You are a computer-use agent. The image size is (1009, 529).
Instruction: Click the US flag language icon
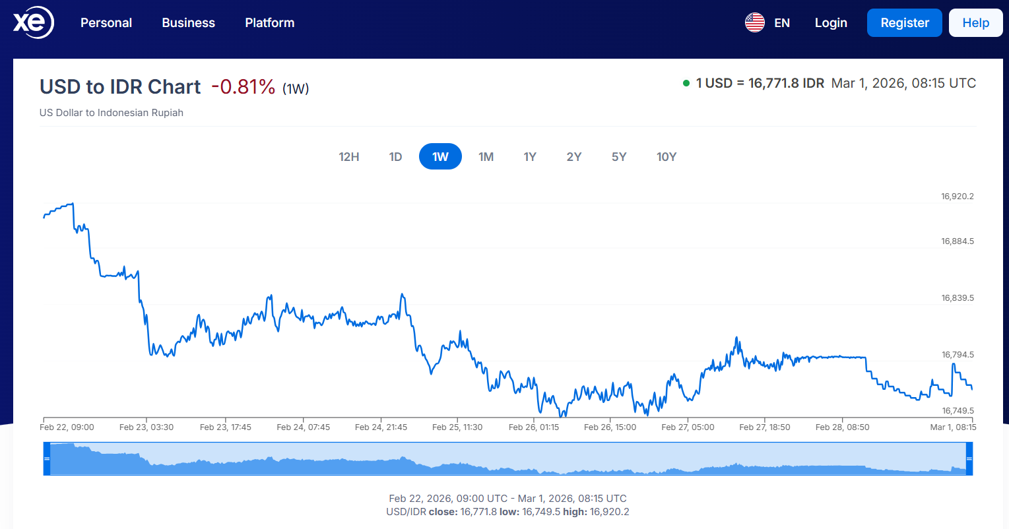754,23
